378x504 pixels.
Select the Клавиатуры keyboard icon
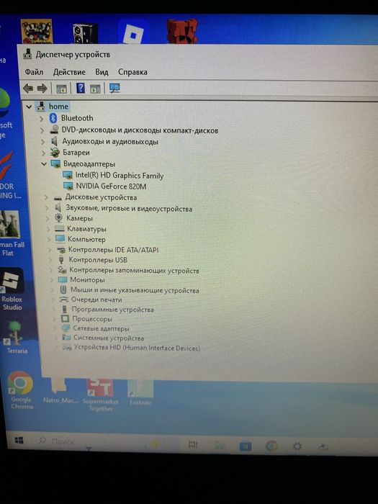pyautogui.click(x=60, y=229)
